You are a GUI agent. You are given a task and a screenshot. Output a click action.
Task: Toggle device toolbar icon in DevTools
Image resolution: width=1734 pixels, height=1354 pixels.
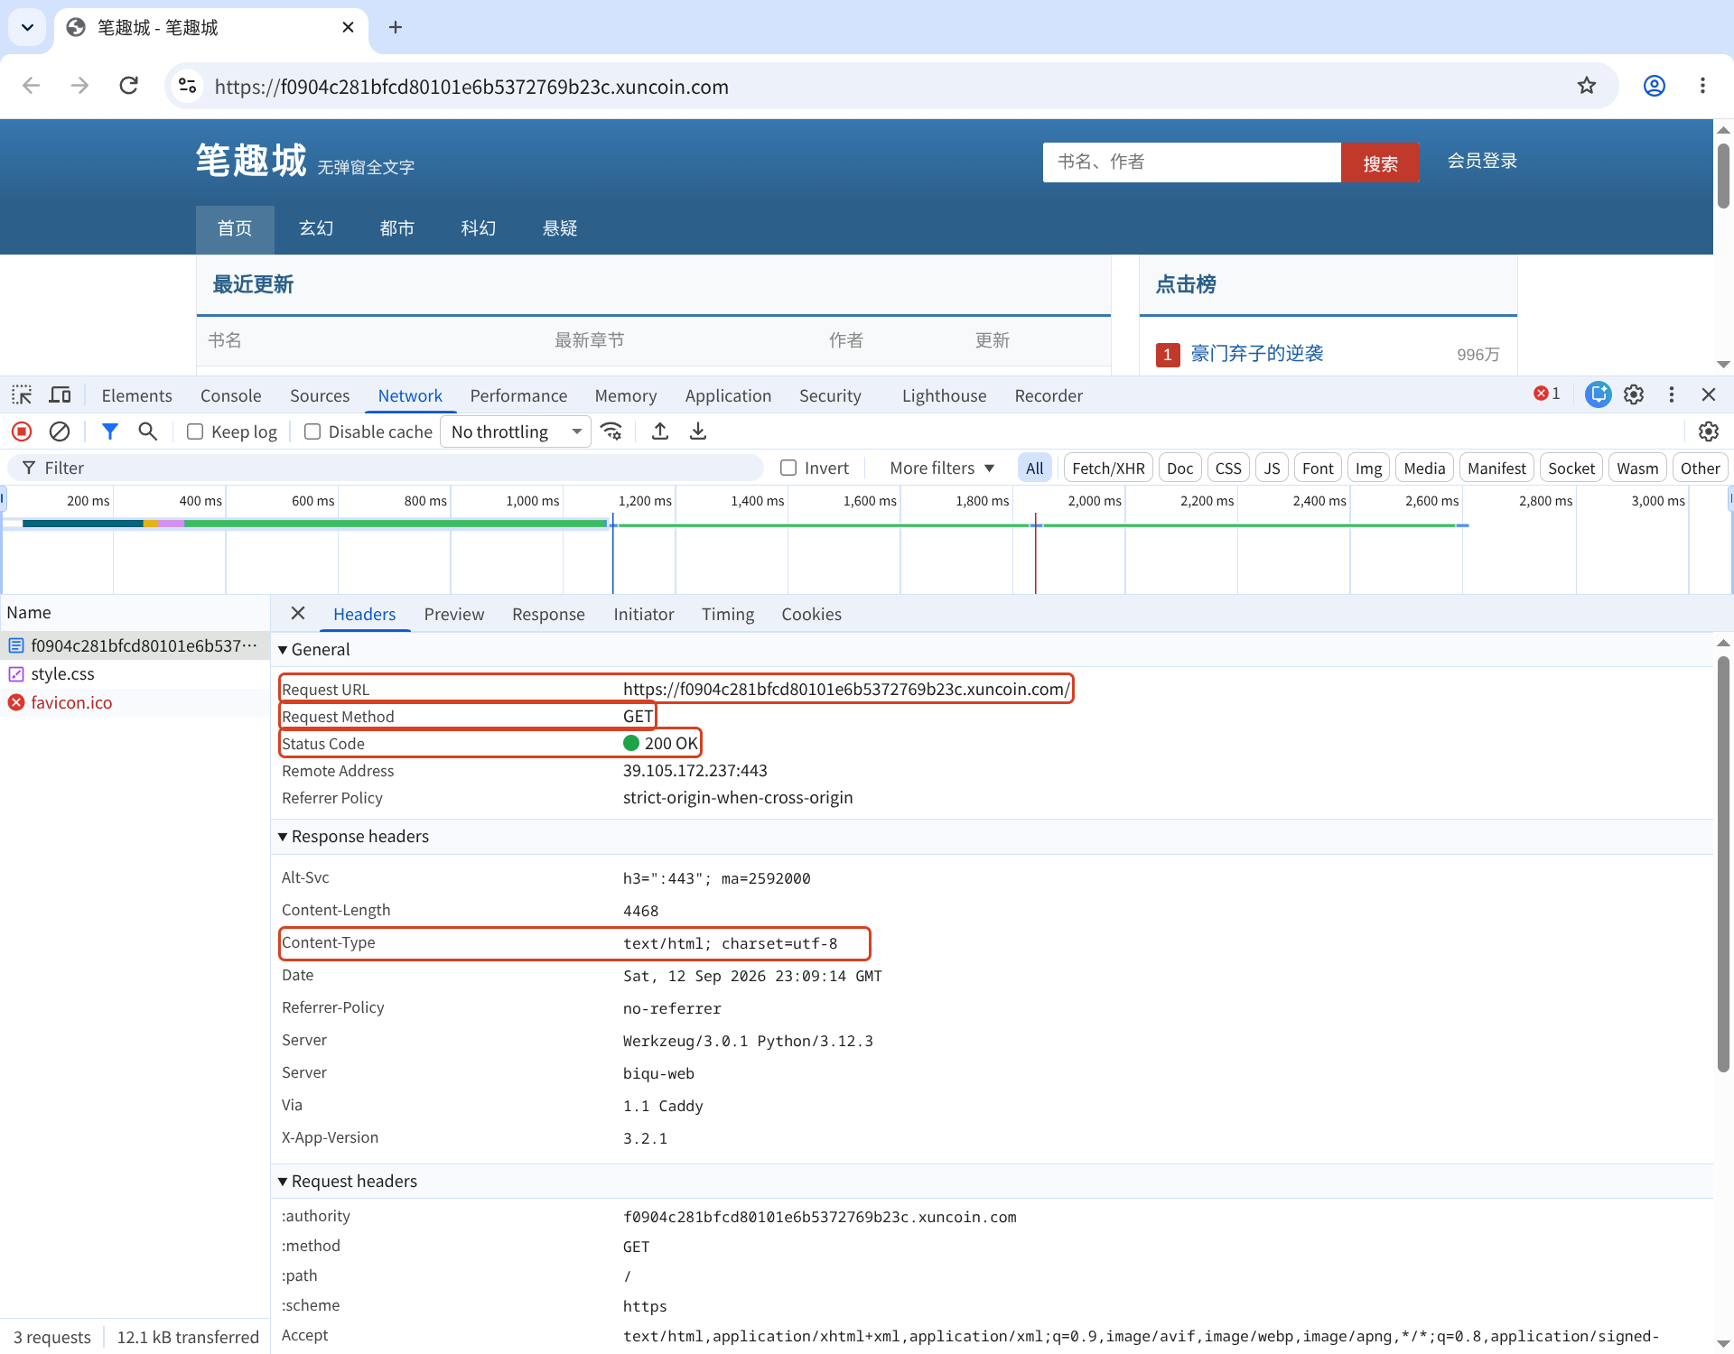pos(60,395)
